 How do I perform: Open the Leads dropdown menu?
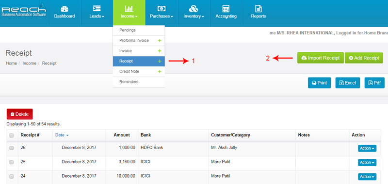[x=97, y=16]
